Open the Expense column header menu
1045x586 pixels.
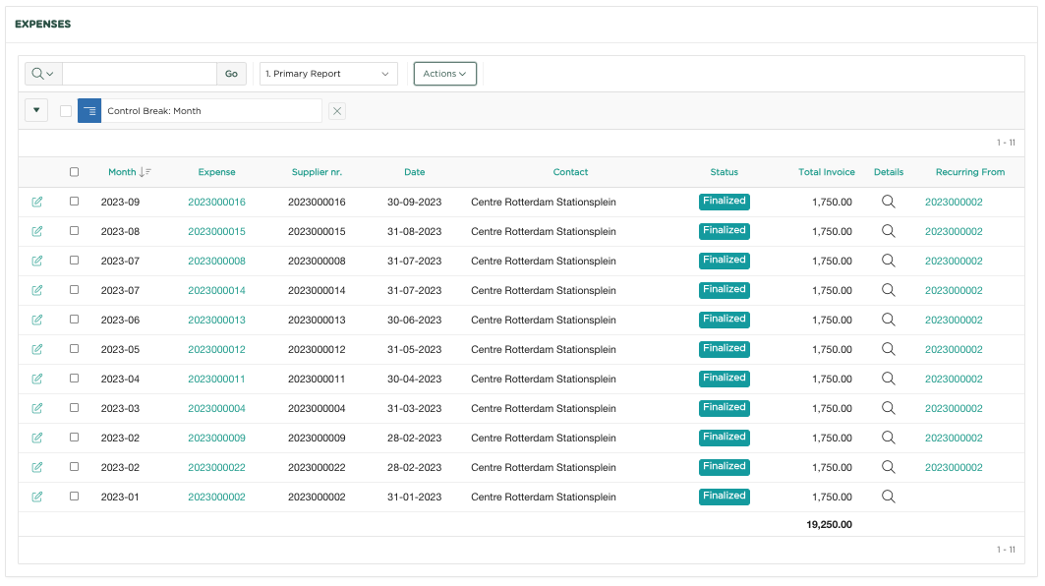[x=216, y=172]
